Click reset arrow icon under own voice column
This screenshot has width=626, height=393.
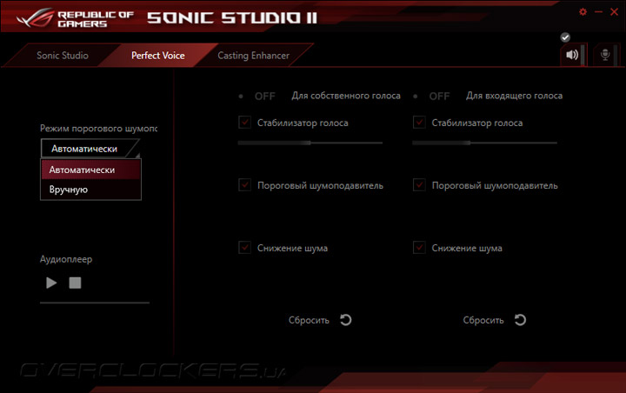point(346,320)
